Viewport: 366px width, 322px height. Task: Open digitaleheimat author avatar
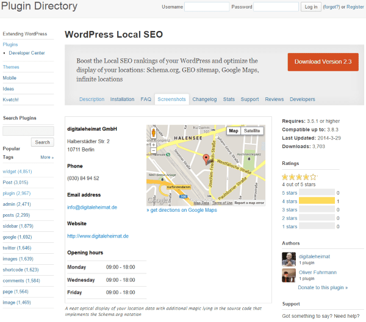click(289, 259)
